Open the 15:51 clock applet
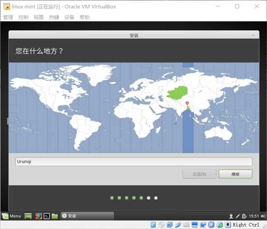 (254, 216)
